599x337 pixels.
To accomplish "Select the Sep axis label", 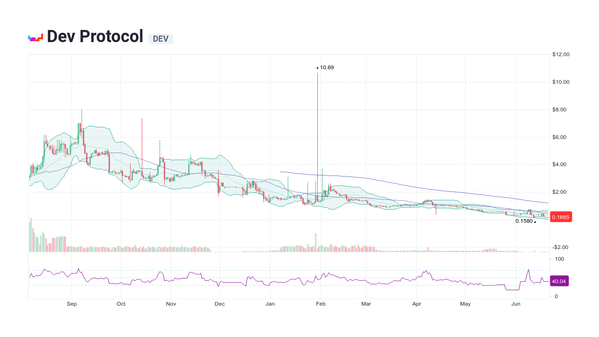I will [72, 304].
